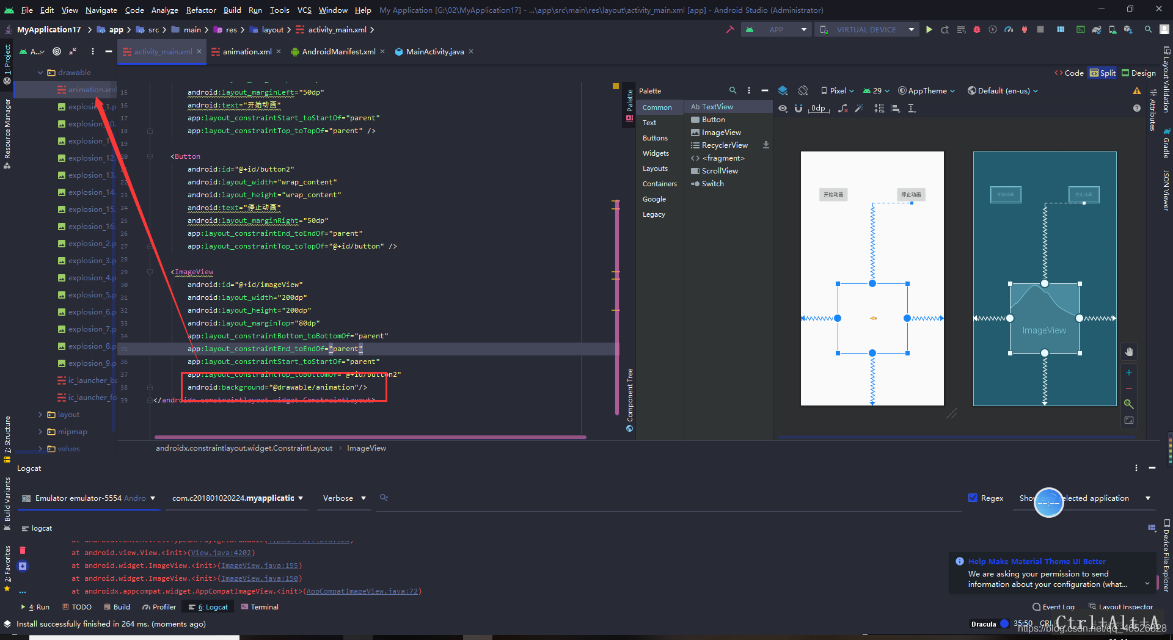Run the app with the green play icon
This screenshot has width=1173, height=640.
tap(929, 29)
